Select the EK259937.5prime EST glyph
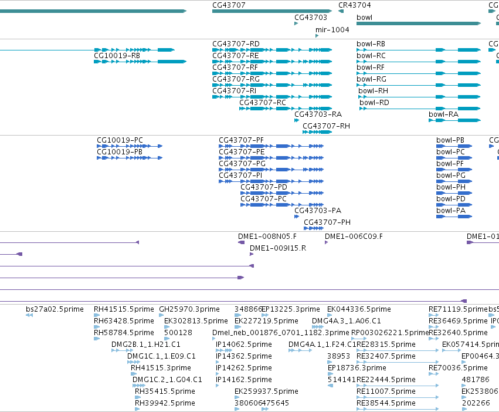This screenshot has width=499, height=412. tap(237, 398)
